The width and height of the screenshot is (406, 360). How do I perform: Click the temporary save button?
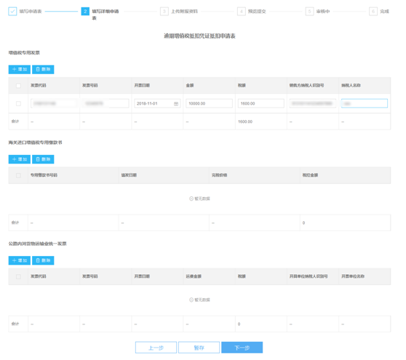199,348
